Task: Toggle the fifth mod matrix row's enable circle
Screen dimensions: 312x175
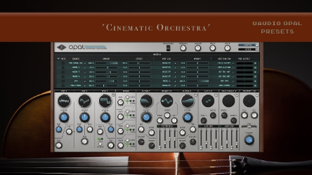Action: pyautogui.click(x=63, y=81)
